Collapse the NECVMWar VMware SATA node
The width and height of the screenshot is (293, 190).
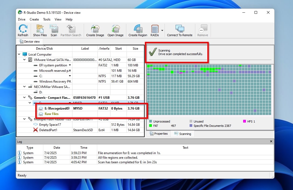pos(24,87)
